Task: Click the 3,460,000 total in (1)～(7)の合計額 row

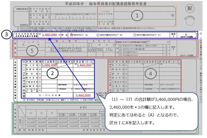Action: [84, 95]
